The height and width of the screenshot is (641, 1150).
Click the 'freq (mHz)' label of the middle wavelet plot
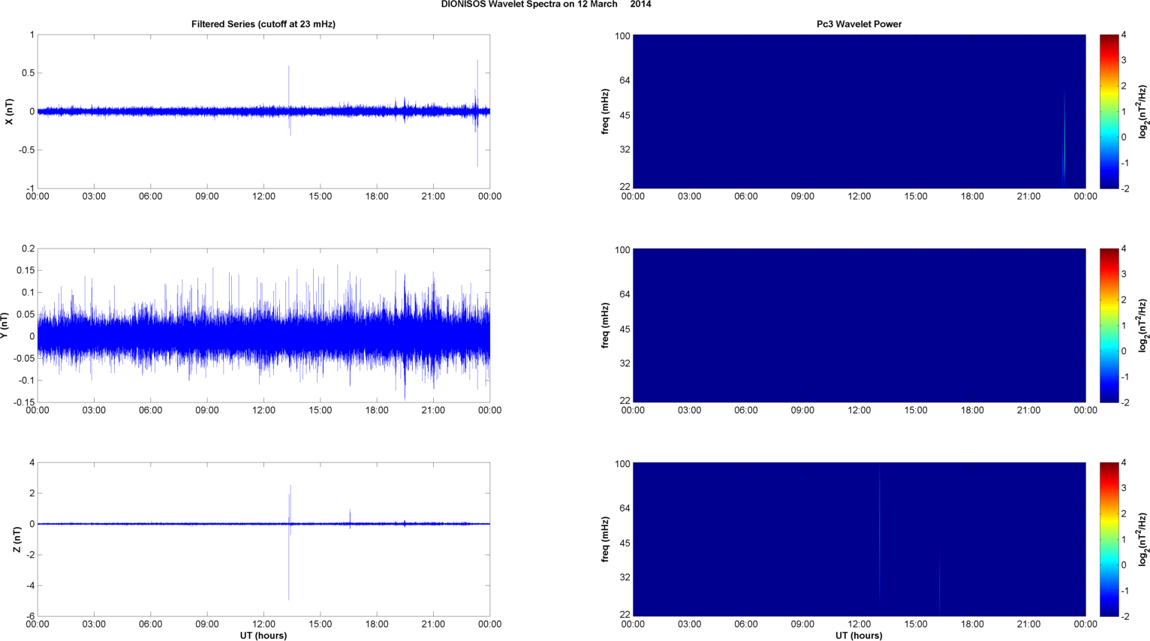605,326
